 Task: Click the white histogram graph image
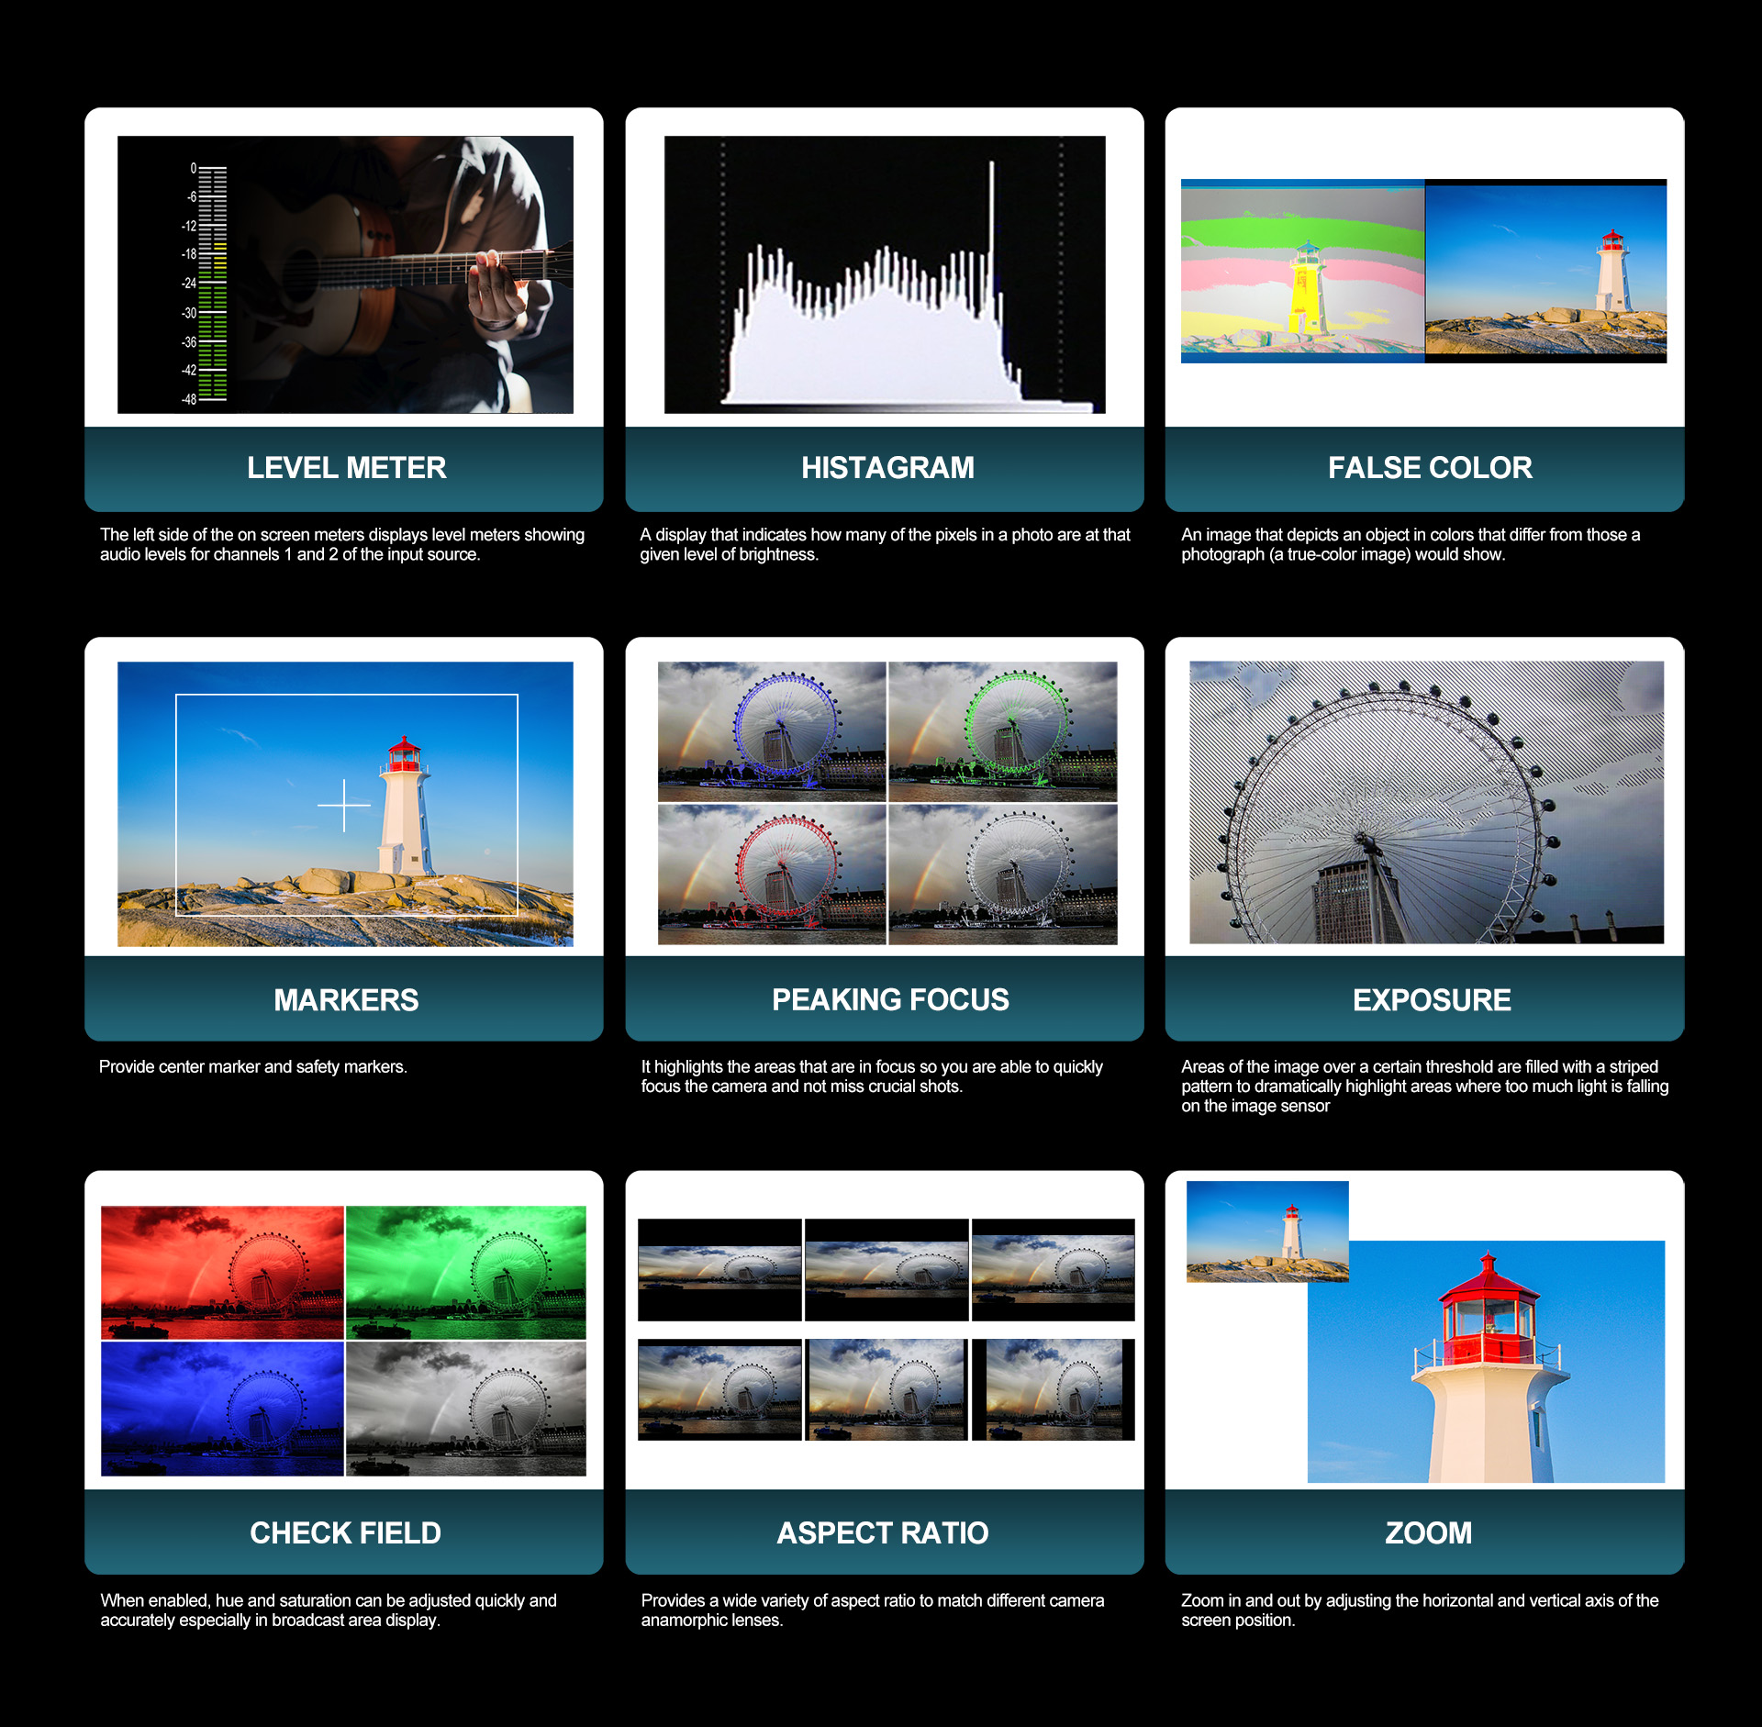point(884,274)
